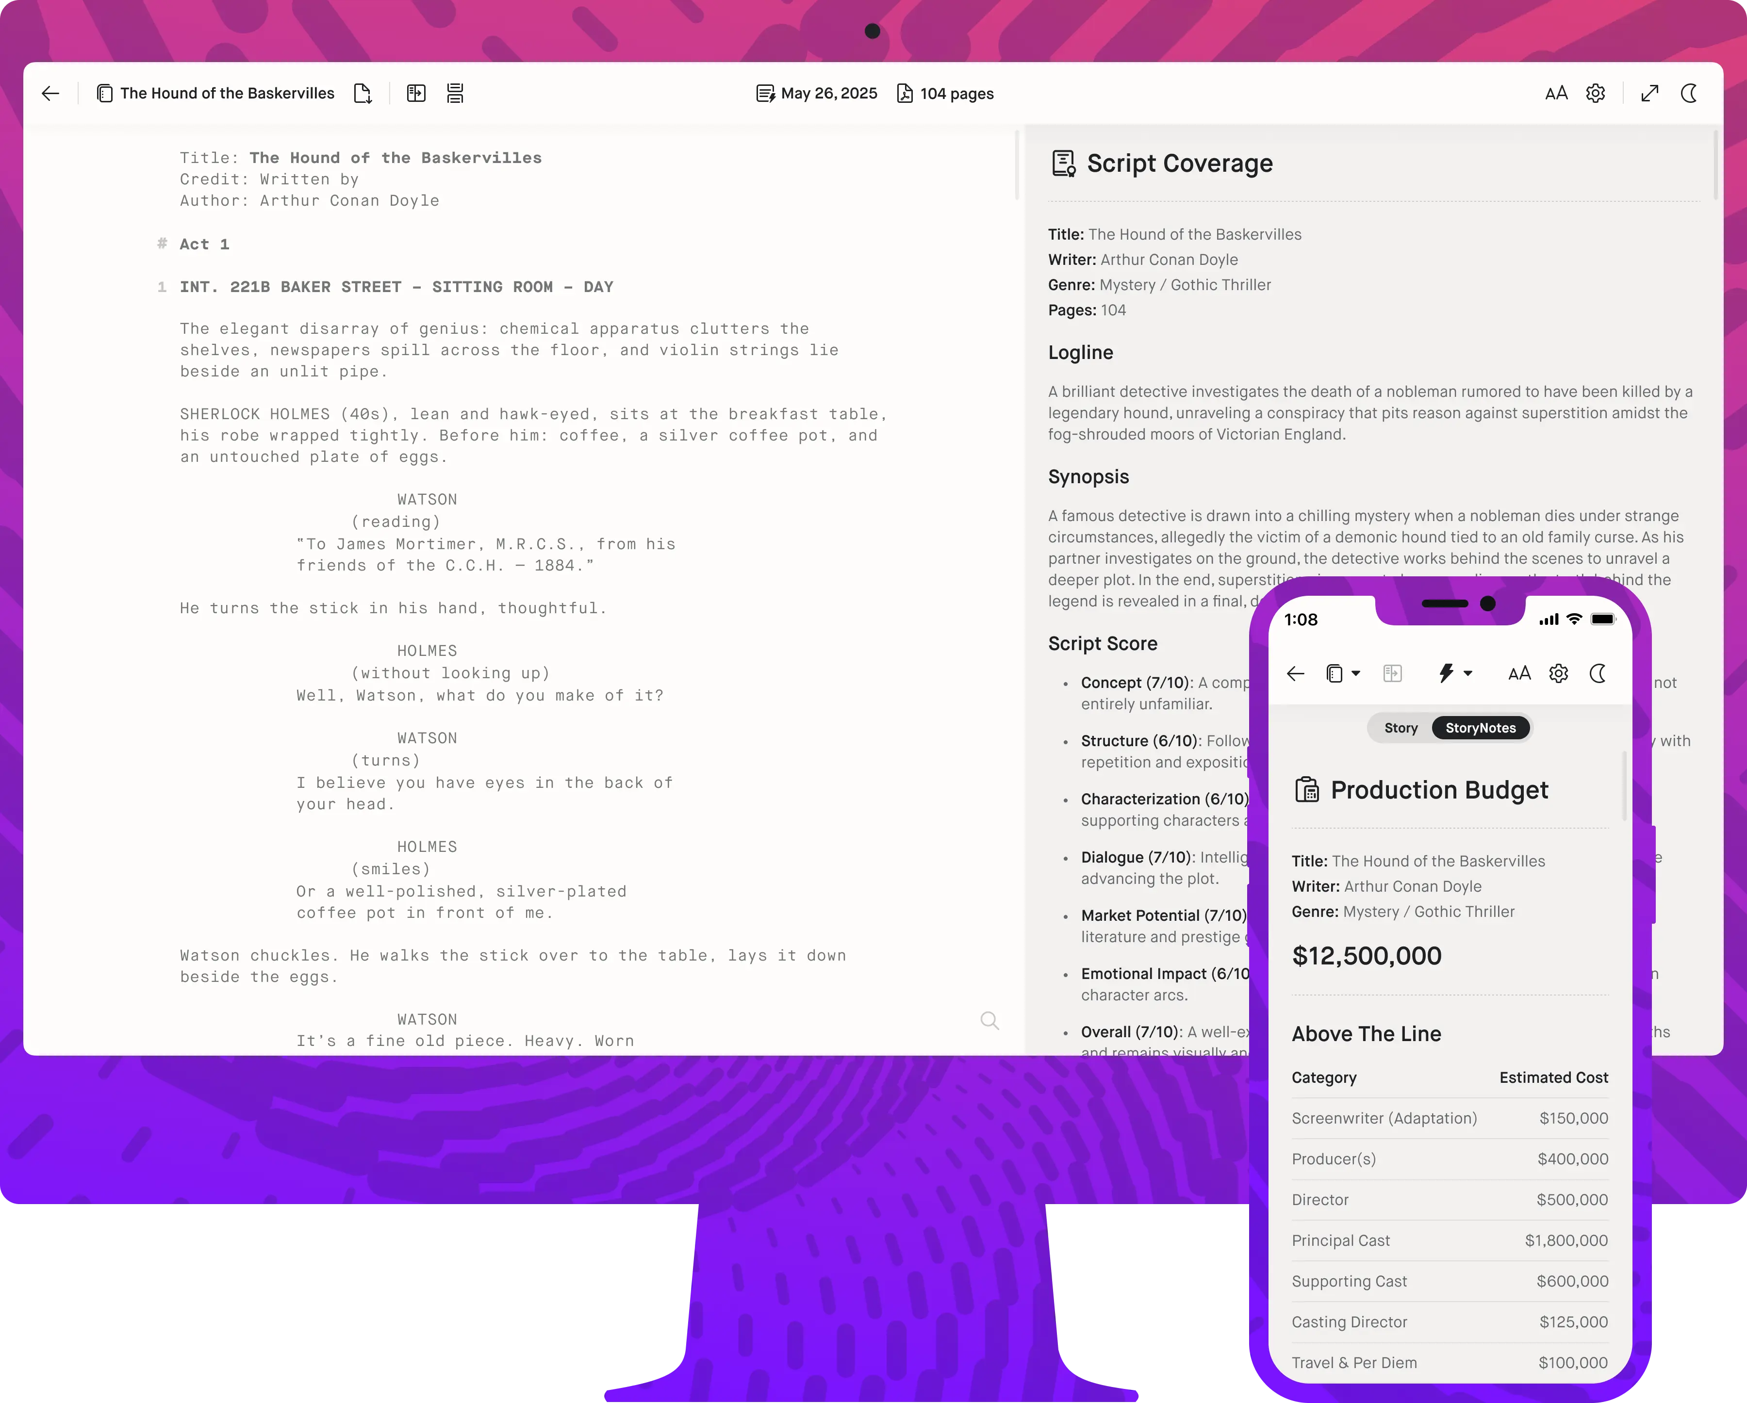
Task: Tap the phone back arrow
Action: point(1296,673)
